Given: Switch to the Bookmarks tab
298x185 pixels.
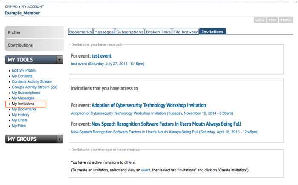Looking at the screenshot, I should [x=80, y=32].
